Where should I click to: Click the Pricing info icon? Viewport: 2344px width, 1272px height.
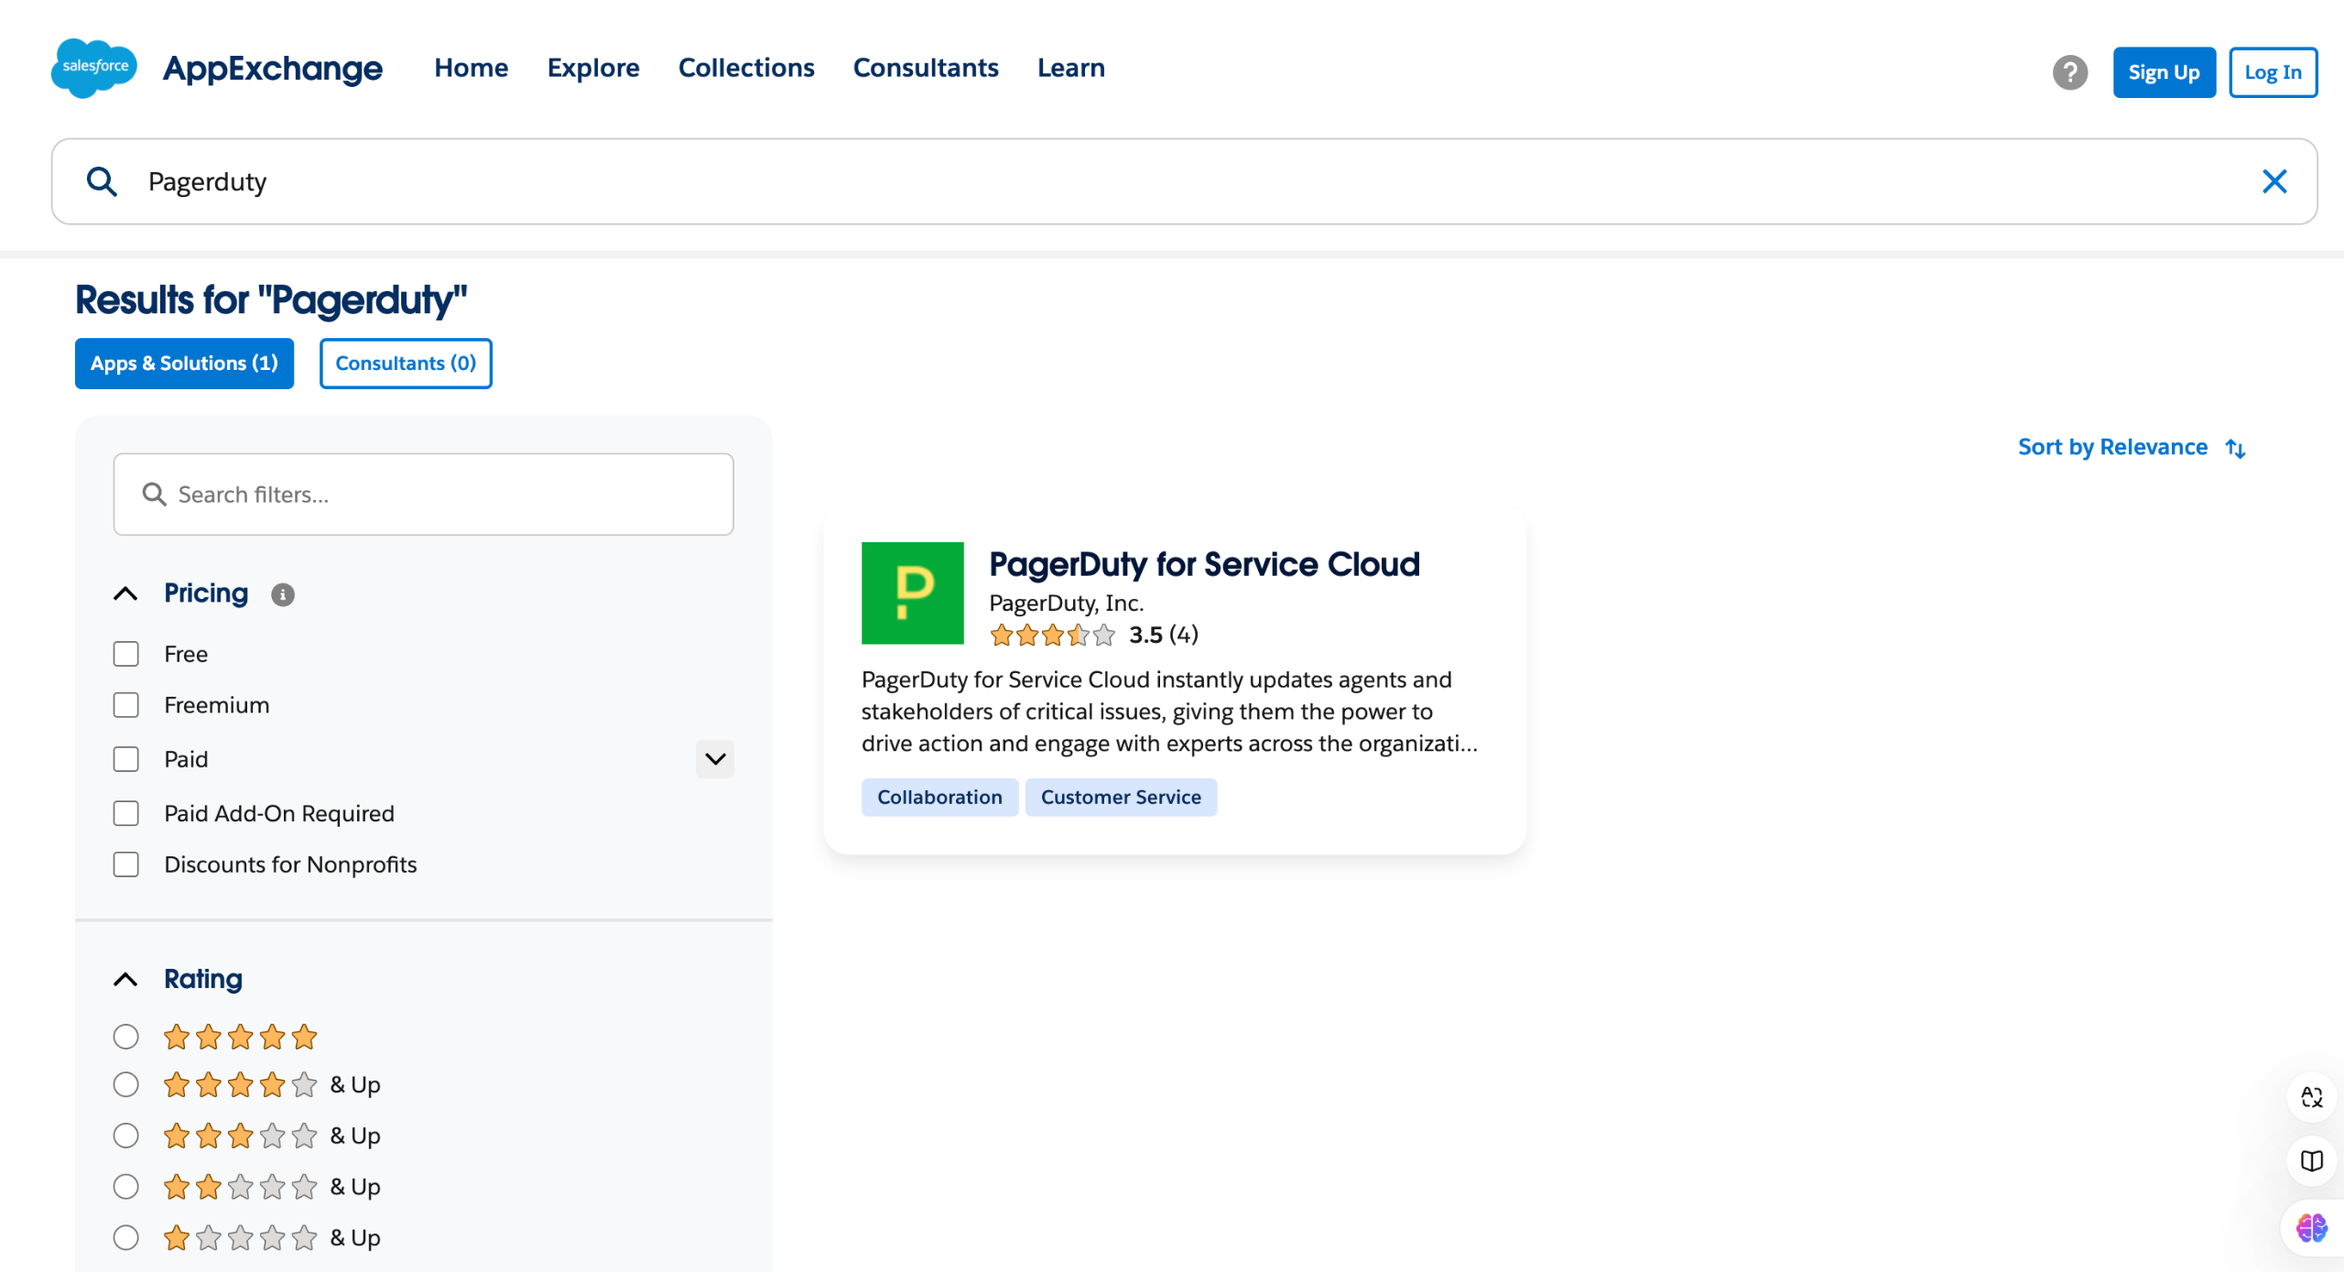point(282,595)
